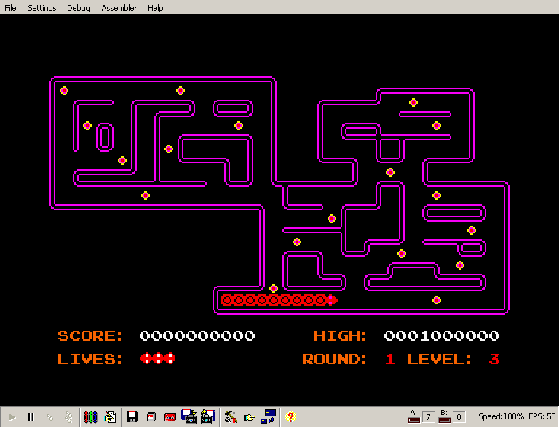Open the hammer and wrench tools icon
The width and height of the screenshot is (559, 428).
click(x=230, y=417)
